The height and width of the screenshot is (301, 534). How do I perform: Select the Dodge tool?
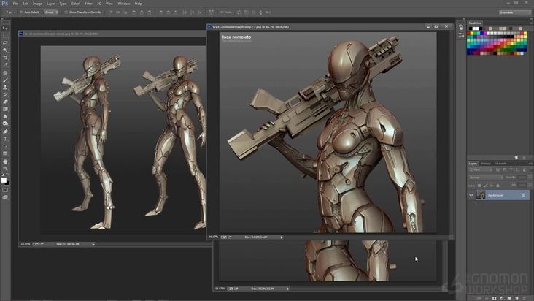tap(5, 123)
